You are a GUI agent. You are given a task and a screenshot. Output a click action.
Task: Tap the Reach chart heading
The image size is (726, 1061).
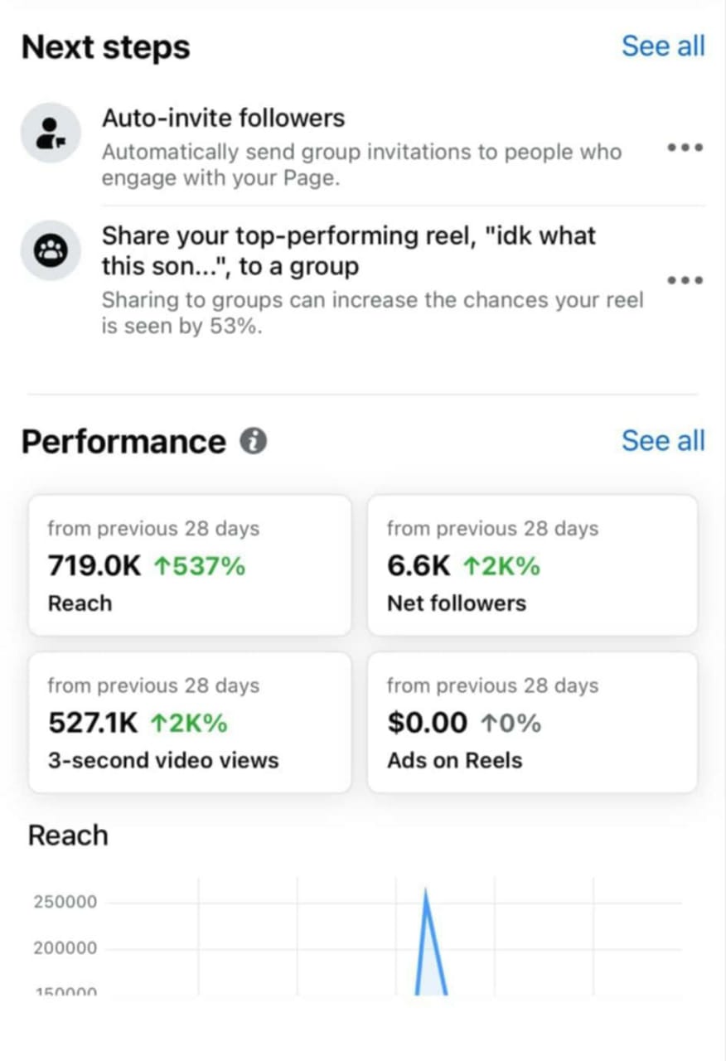[x=68, y=836]
